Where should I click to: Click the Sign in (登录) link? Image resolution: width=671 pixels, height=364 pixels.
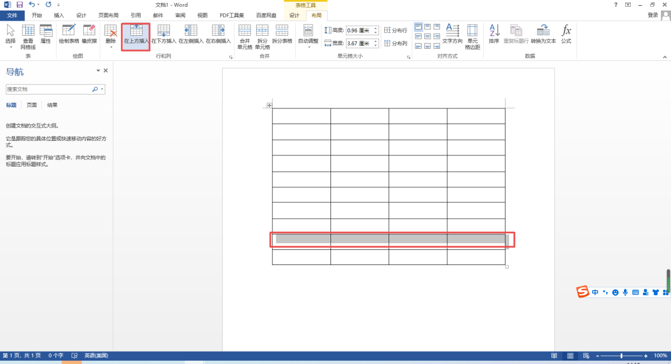pyautogui.click(x=653, y=15)
